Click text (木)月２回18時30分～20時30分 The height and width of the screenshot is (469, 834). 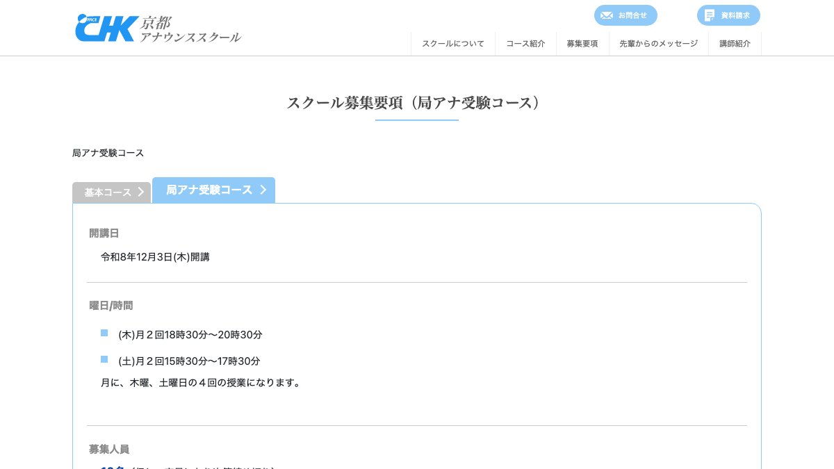(x=190, y=335)
